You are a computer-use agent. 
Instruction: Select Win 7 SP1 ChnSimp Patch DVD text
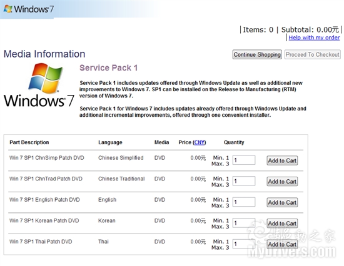[x=47, y=158]
